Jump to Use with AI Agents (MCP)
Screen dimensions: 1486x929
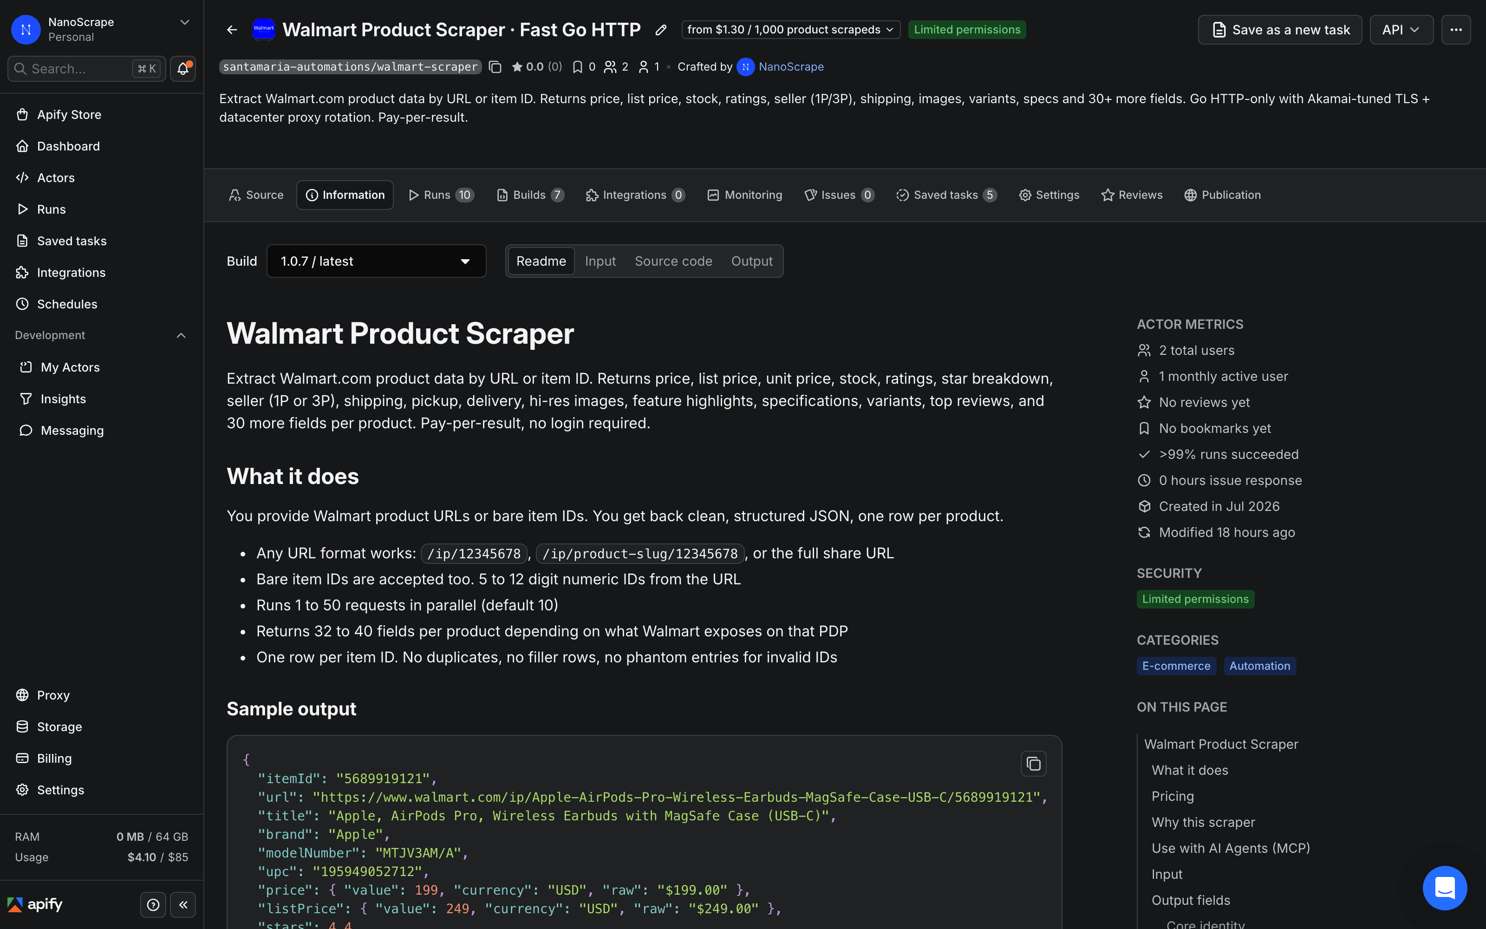1231,848
